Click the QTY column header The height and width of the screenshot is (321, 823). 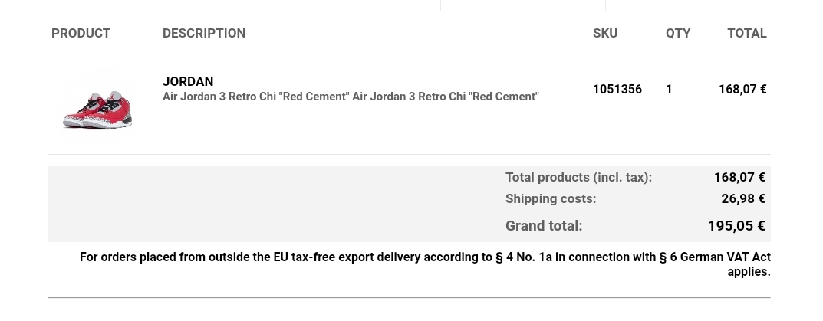(678, 33)
